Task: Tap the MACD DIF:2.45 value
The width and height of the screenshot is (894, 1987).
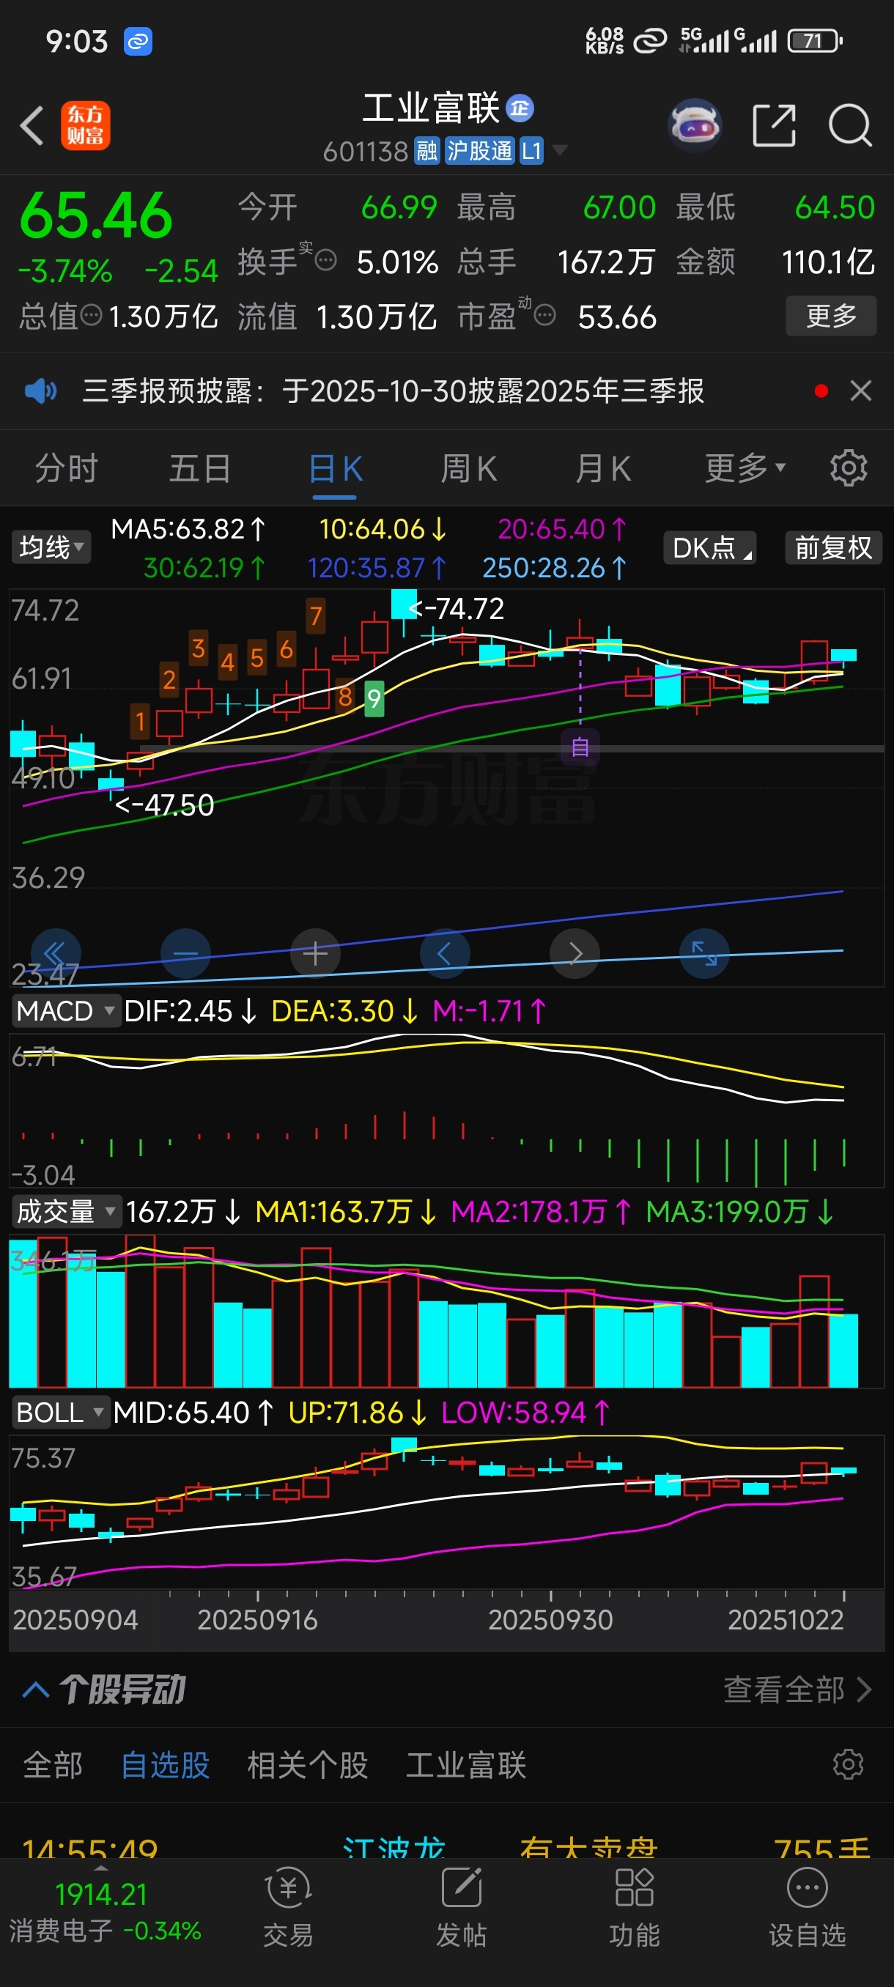Action: point(190,1010)
